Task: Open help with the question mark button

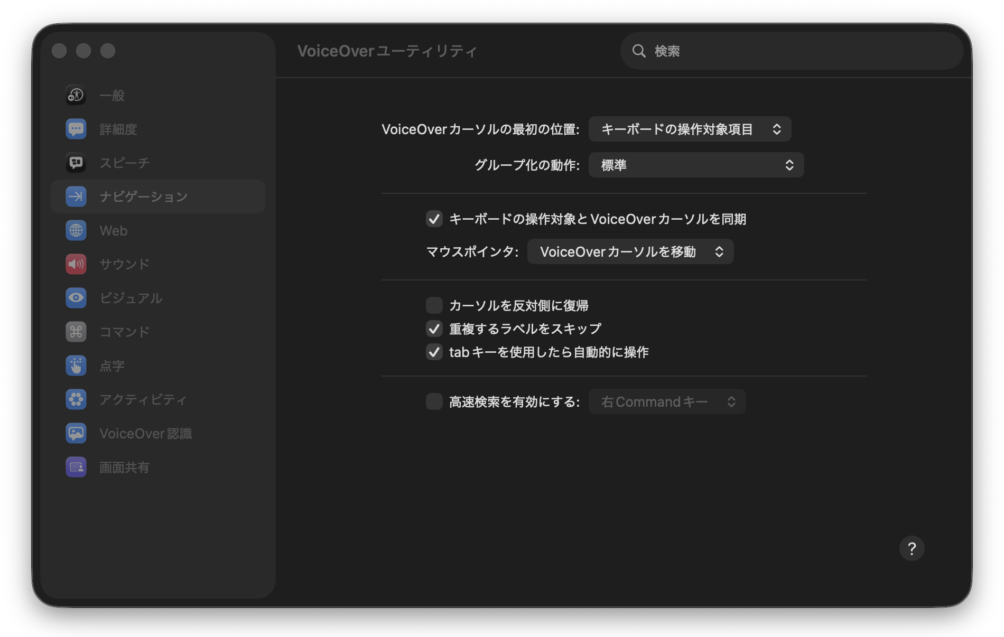Action: tap(912, 548)
